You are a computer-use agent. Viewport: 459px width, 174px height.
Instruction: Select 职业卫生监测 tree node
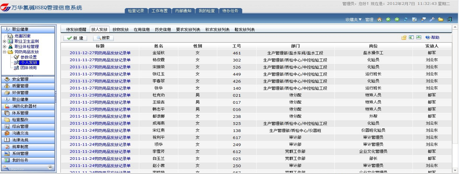coord(27,41)
